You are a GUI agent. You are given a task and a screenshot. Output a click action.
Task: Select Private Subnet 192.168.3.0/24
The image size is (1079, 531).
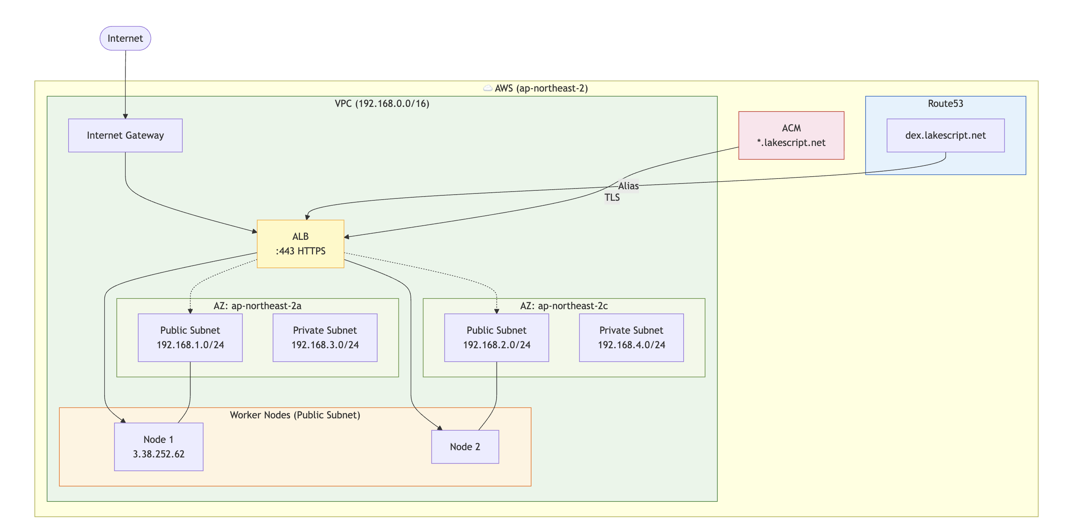click(325, 338)
